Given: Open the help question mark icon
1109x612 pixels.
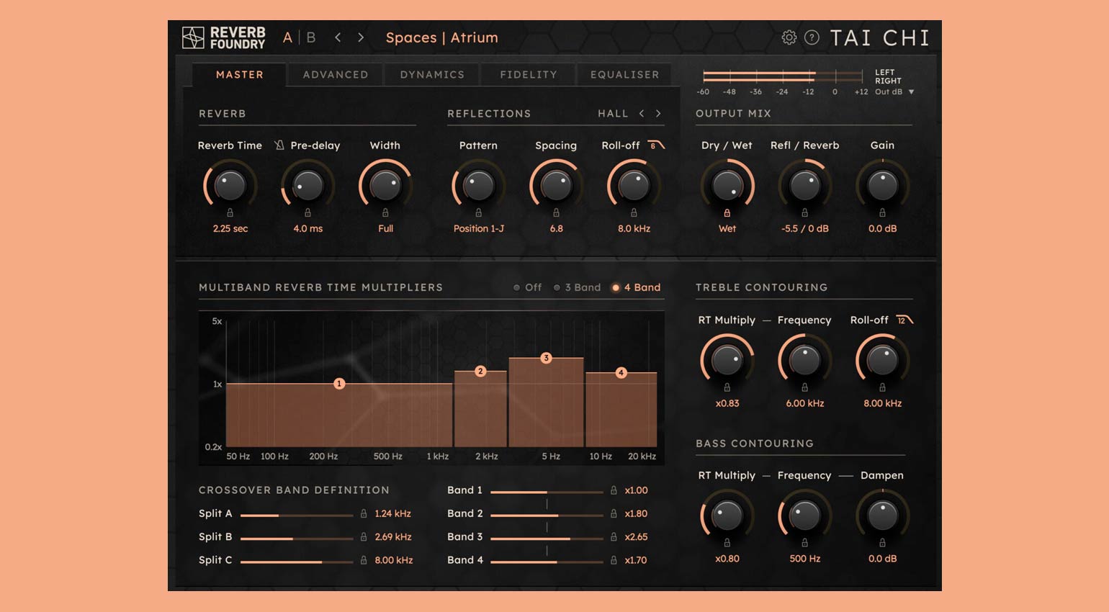Looking at the screenshot, I should pos(812,37).
